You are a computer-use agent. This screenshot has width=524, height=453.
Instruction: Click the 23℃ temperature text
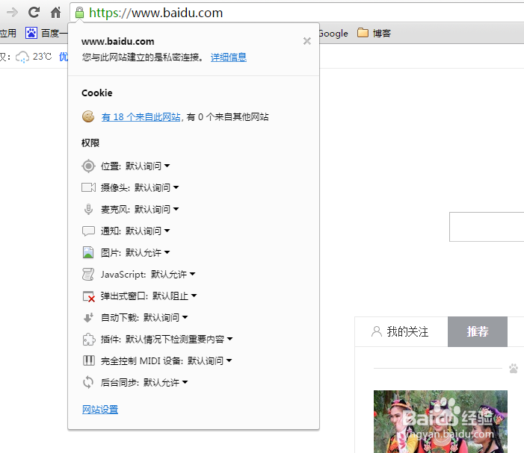[42, 57]
